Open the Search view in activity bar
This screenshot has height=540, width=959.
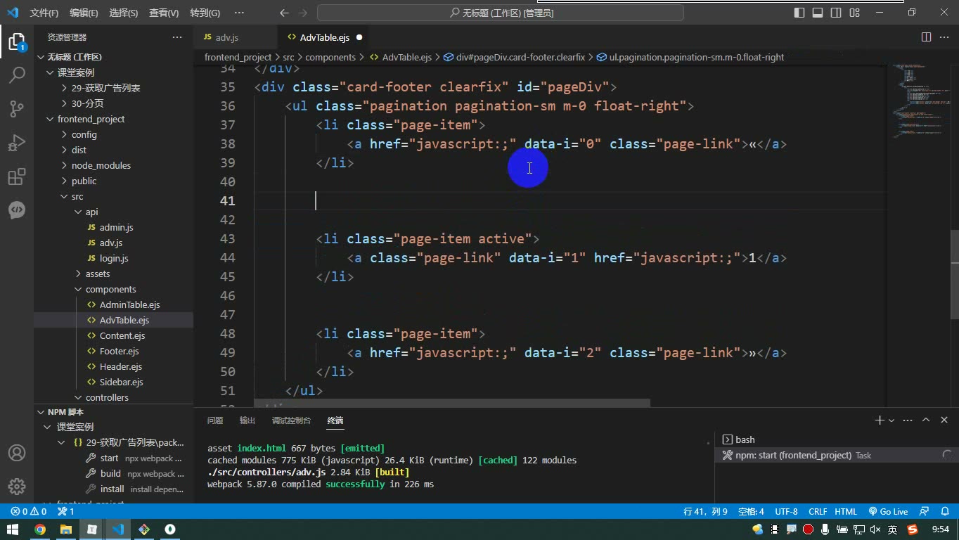pos(17,75)
